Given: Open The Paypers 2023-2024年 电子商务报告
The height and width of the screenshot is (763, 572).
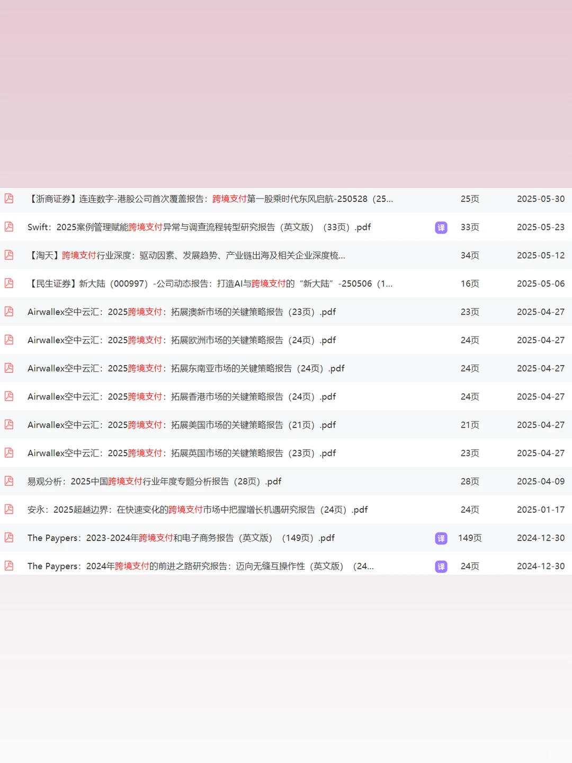Looking at the screenshot, I should (181, 538).
